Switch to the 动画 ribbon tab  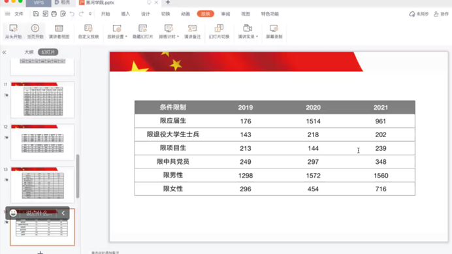click(186, 14)
